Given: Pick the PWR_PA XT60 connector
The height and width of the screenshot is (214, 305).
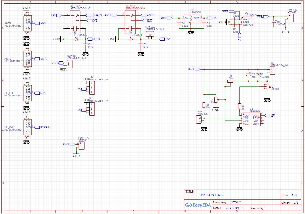Looking at the screenshot, I should (x=82, y=146).
